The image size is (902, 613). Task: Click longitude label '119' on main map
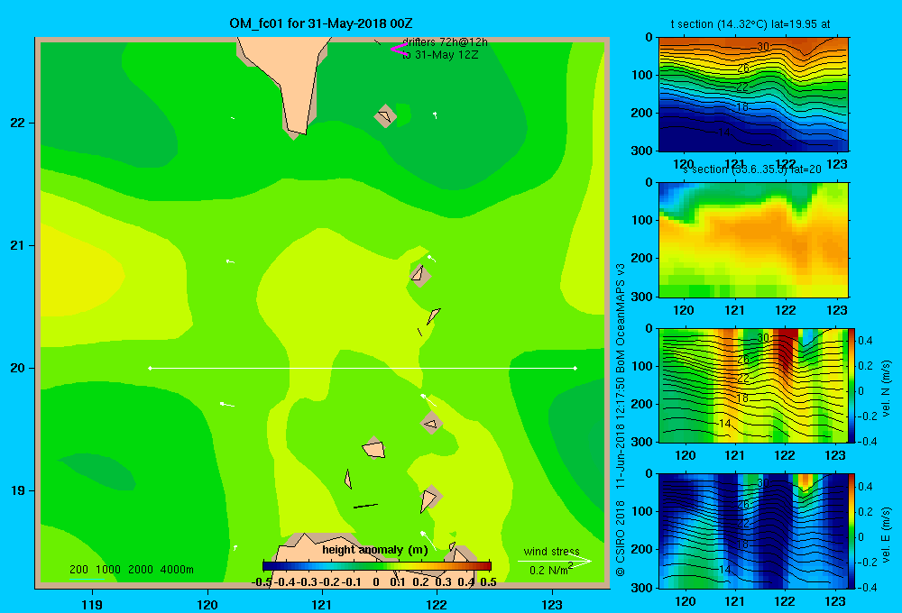coord(92,604)
